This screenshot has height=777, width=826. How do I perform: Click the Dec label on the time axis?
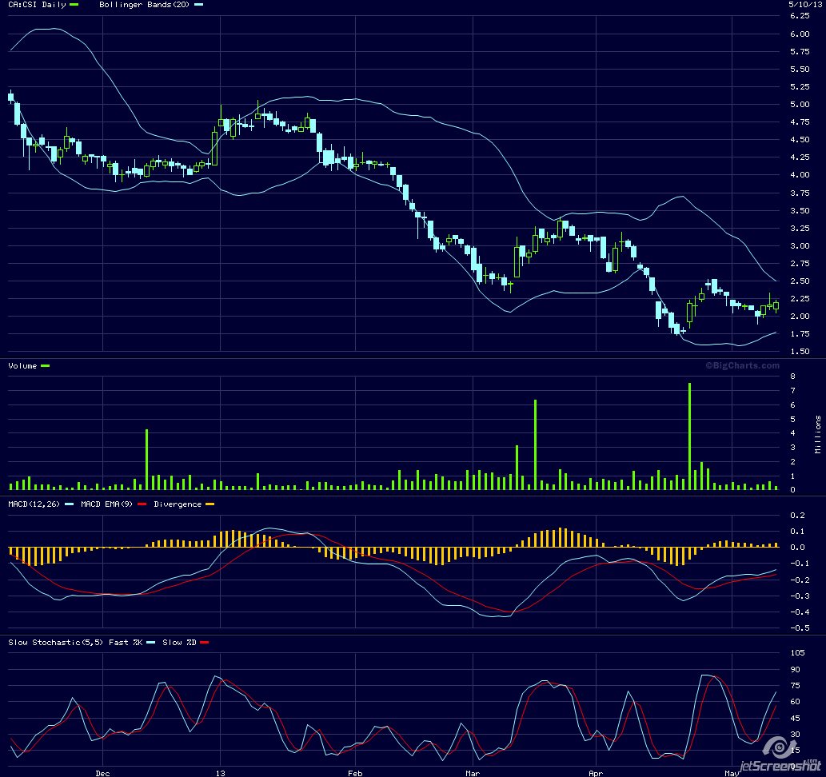point(102,773)
